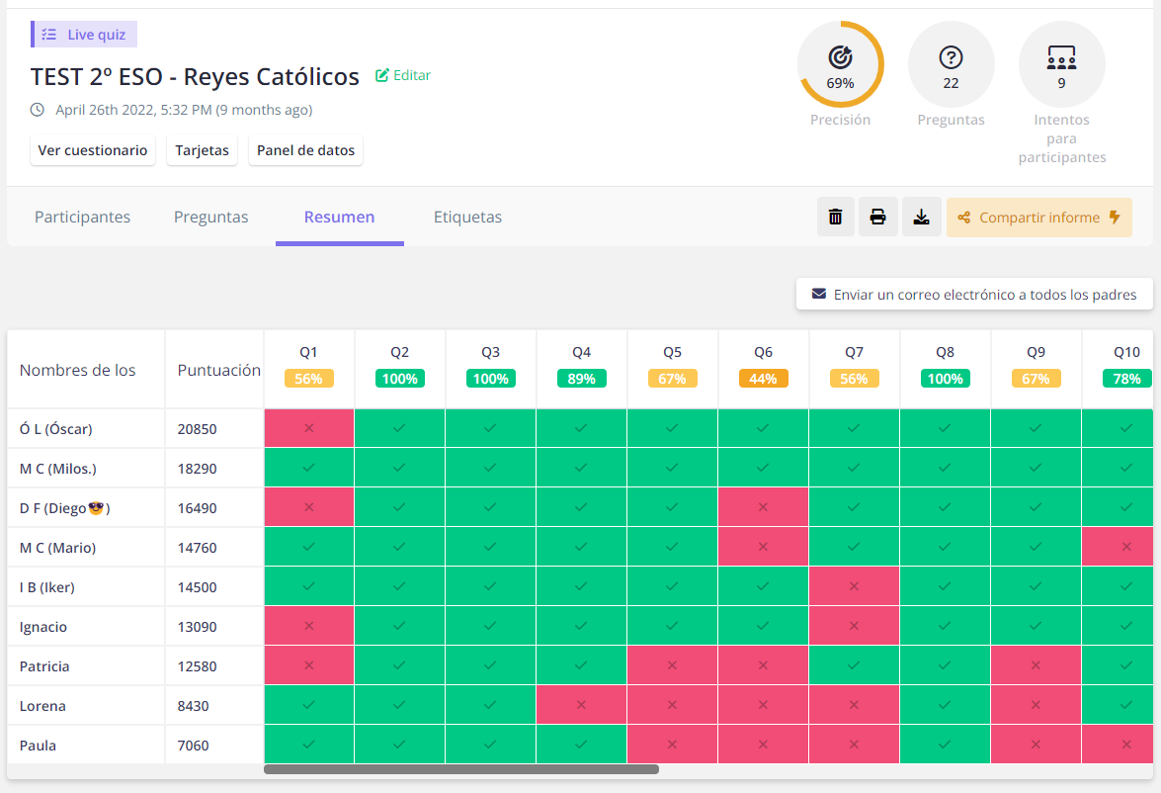Click the quiz title TEST 2º ESO - Reyes Católicos
This screenshot has height=793, width=1161.
[195, 76]
